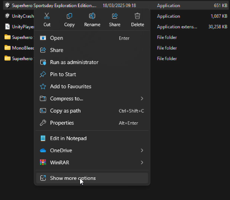Screen dimensions: 230x200
Task: Click the Delete trash icon
Action: [x=137, y=16]
